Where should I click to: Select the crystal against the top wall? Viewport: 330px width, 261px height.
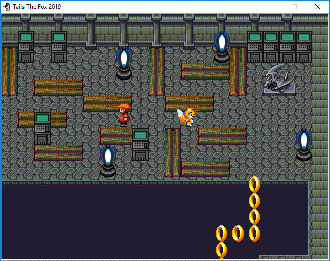222,47
